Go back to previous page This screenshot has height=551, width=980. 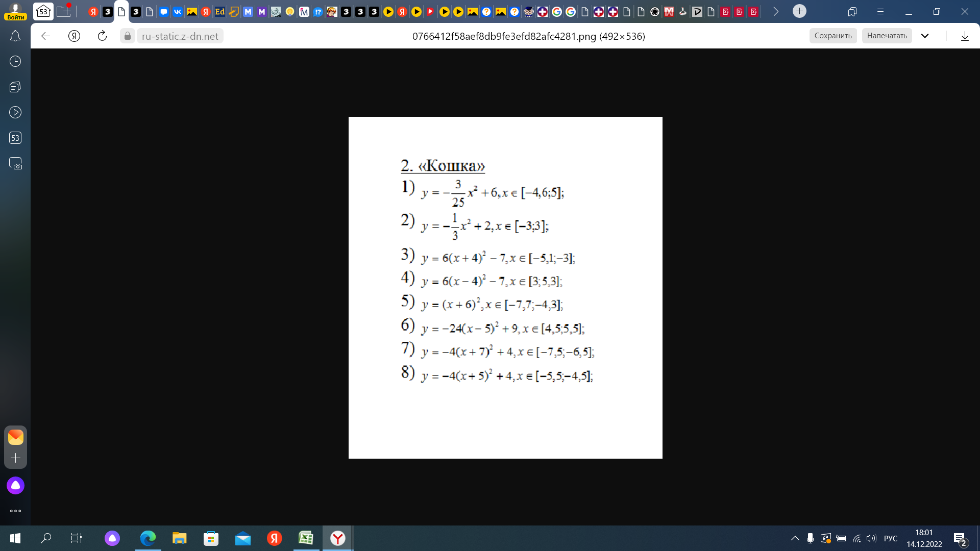46,36
